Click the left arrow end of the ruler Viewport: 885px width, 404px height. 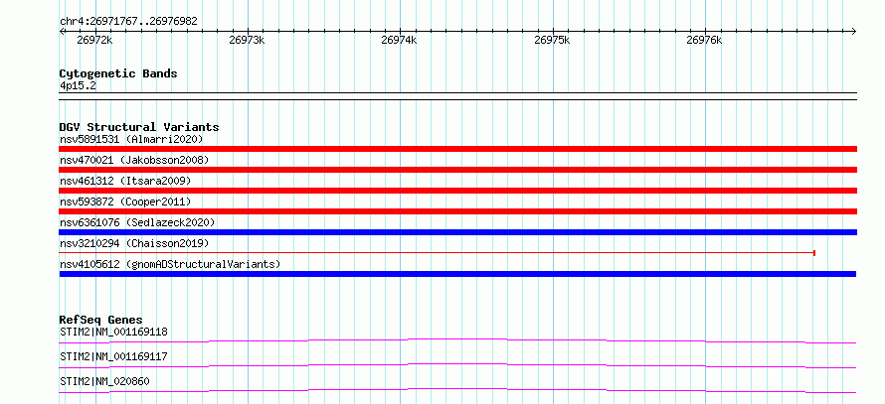pyautogui.click(x=62, y=31)
